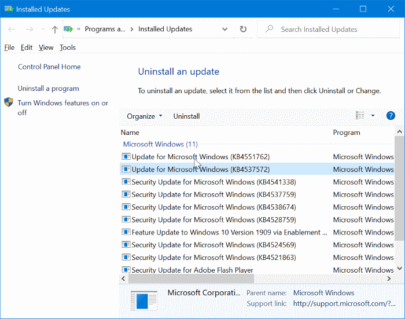
Task: Click the vertical scrollbar down arrow
Action: click(x=399, y=269)
